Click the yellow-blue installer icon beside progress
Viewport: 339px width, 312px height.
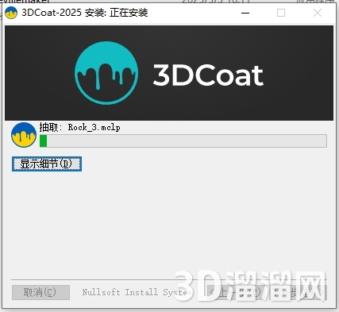pyautogui.click(x=24, y=135)
